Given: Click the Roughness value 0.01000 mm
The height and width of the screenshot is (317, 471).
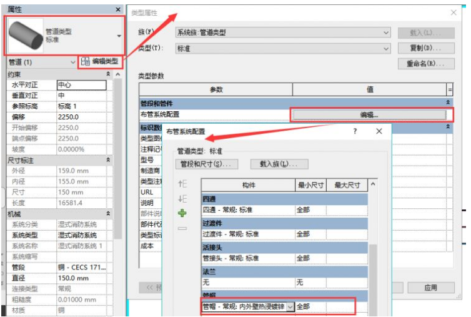Looking at the screenshot, I should coord(81,299).
